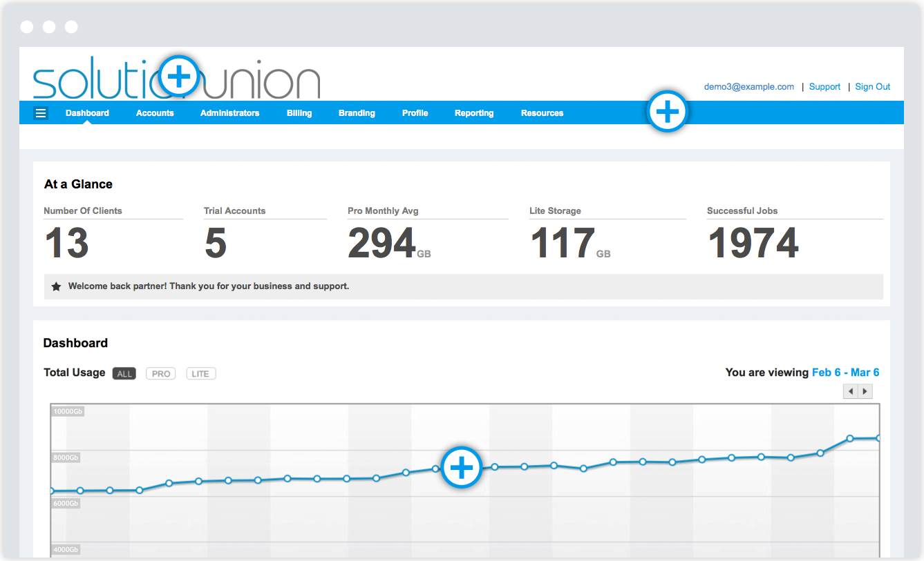
Task: Select the ALL usage filter
Action: pos(124,374)
